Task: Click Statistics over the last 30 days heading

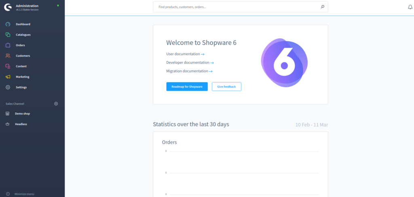Action: [191, 124]
